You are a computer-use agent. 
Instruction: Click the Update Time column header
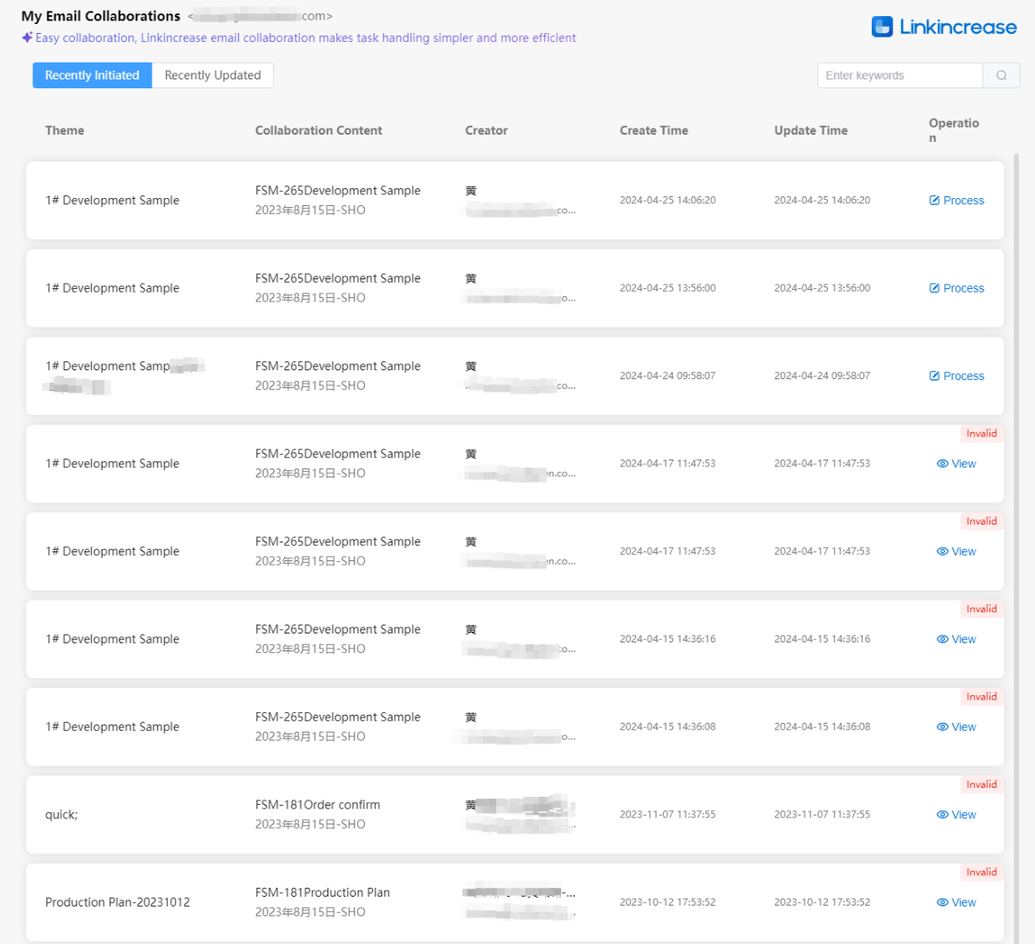810,130
